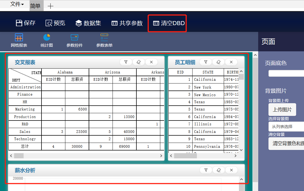Viewport: 304px width, 191px height.
Task: Add a new tab with plus button
Action: [x=50, y=6]
